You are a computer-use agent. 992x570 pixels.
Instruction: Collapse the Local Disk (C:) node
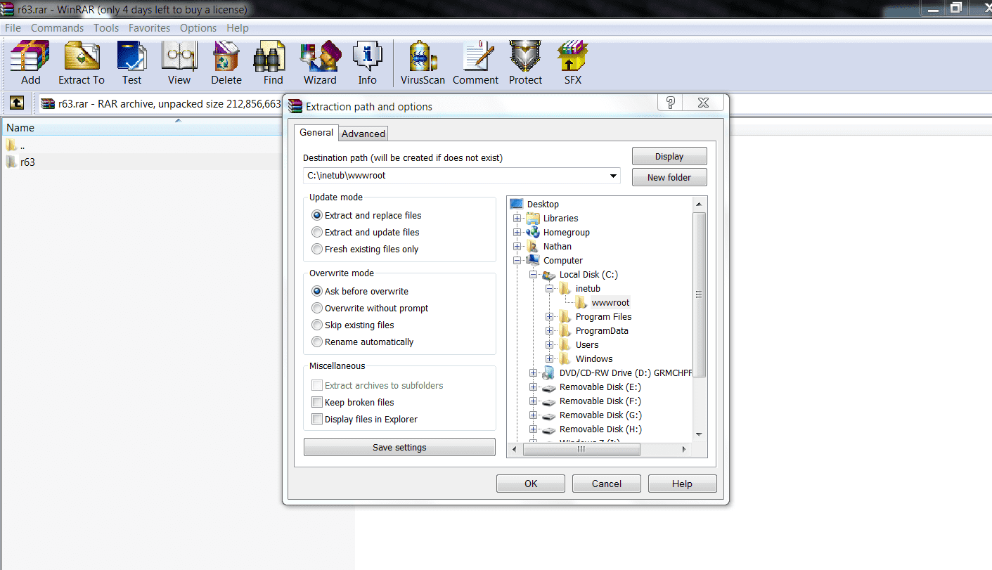click(534, 274)
